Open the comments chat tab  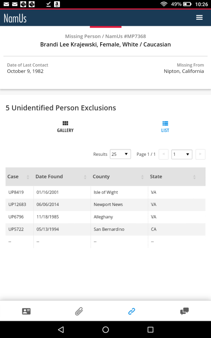[x=184, y=311]
